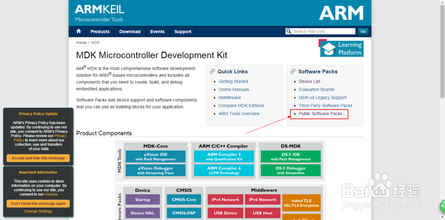This screenshot has width=445, height=220.
Task: Open the Device List link
Action: tap(309, 81)
